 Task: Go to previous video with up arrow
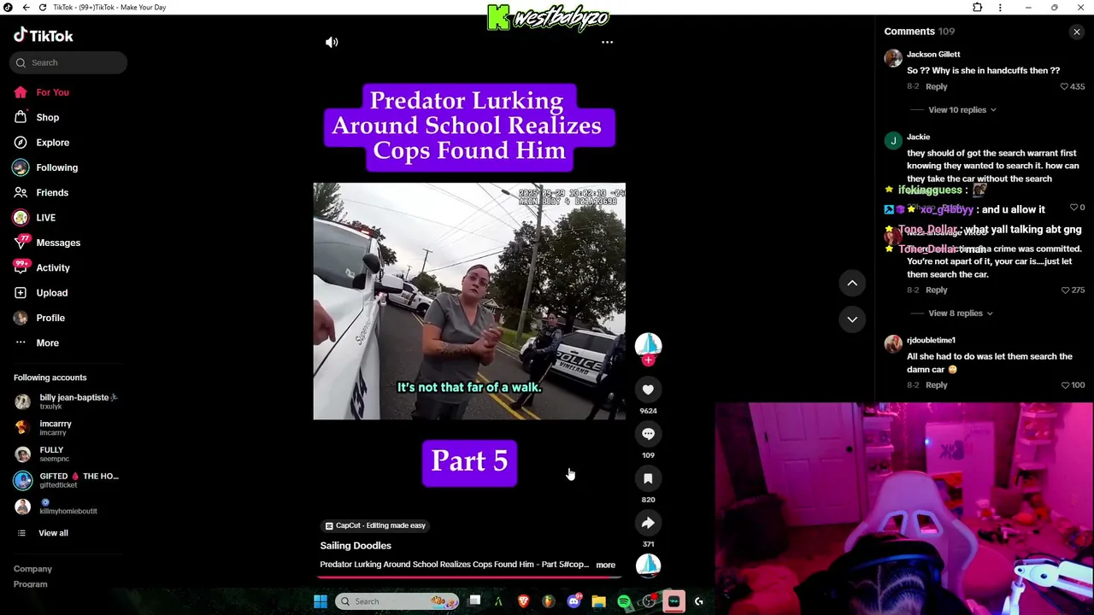point(852,283)
